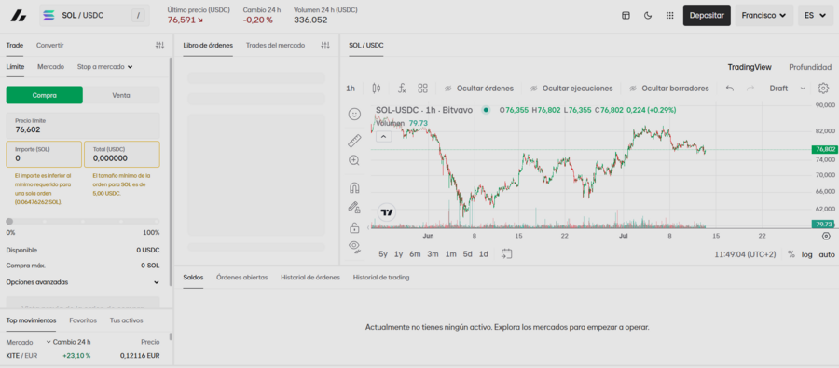Open chart indicators fx icon
Screen dimensions: 839x368
click(x=402, y=89)
